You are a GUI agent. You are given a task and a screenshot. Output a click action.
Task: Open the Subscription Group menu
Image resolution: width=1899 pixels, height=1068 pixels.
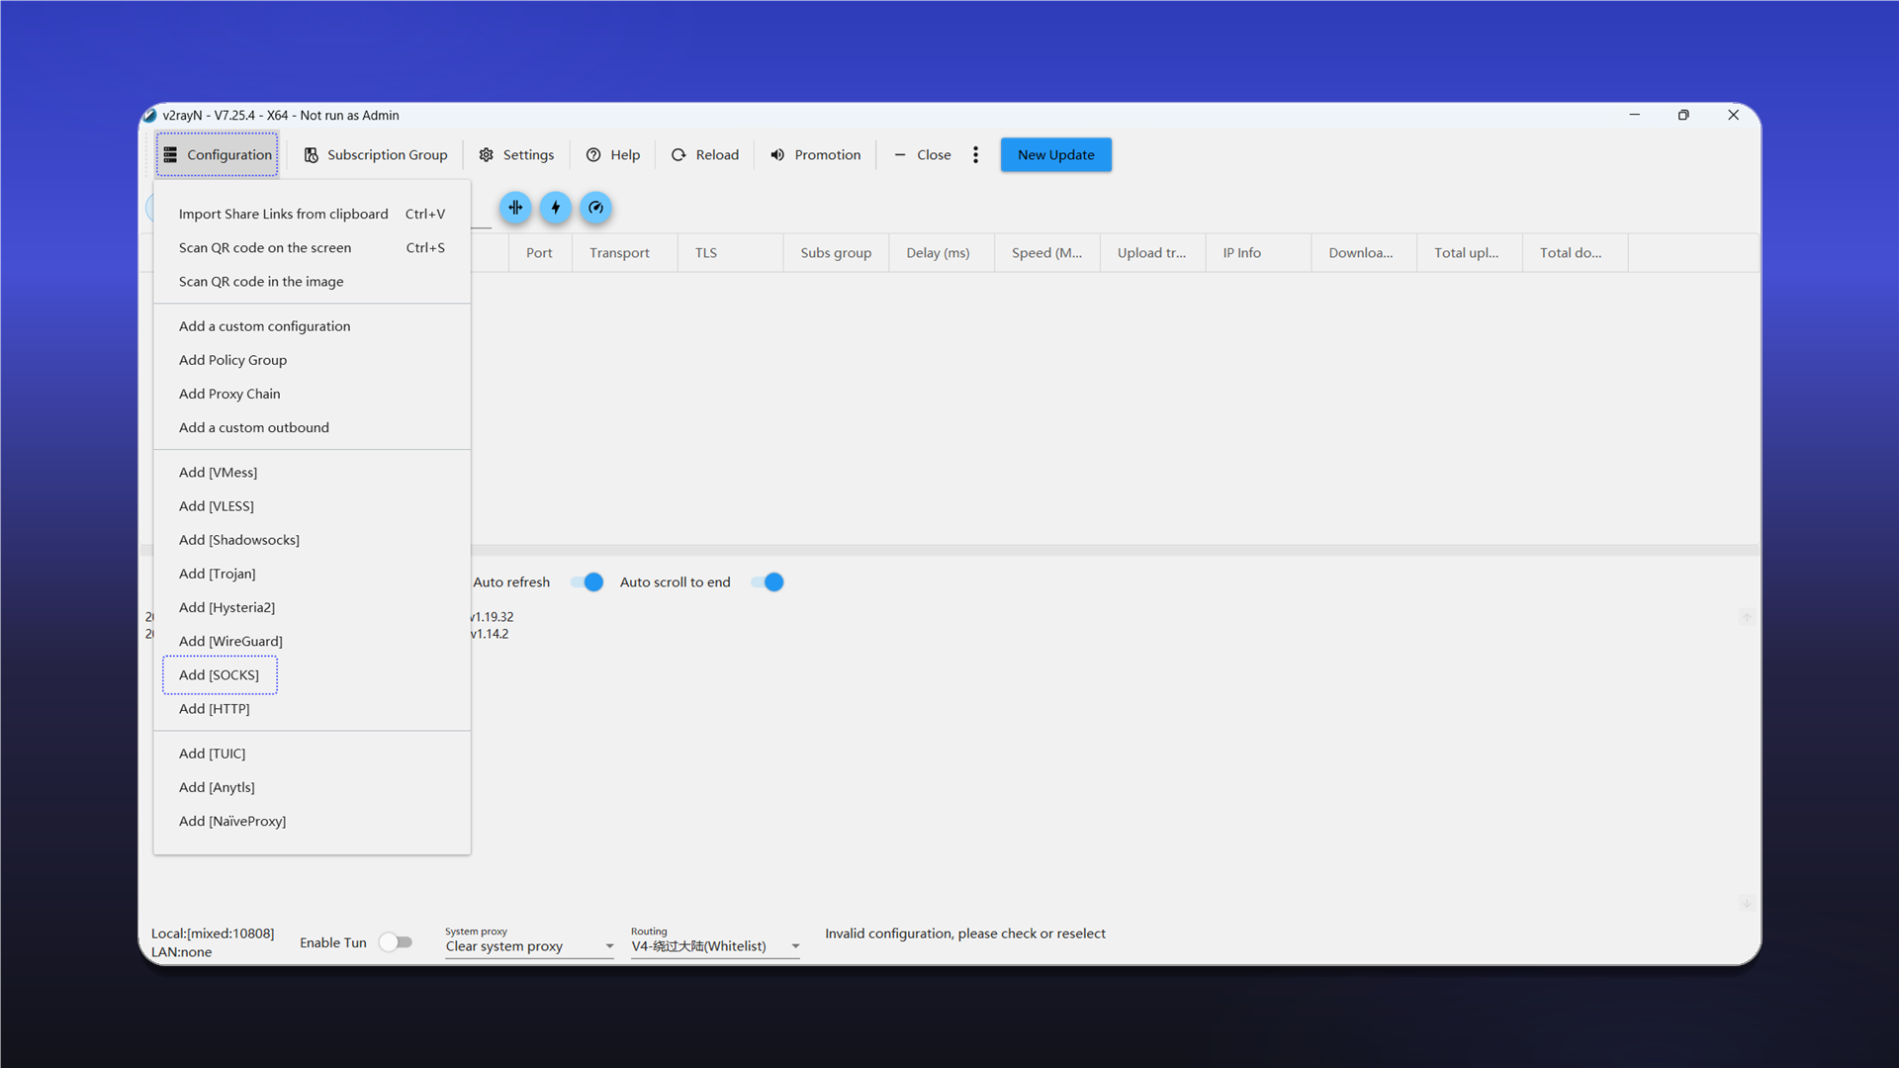coord(375,155)
